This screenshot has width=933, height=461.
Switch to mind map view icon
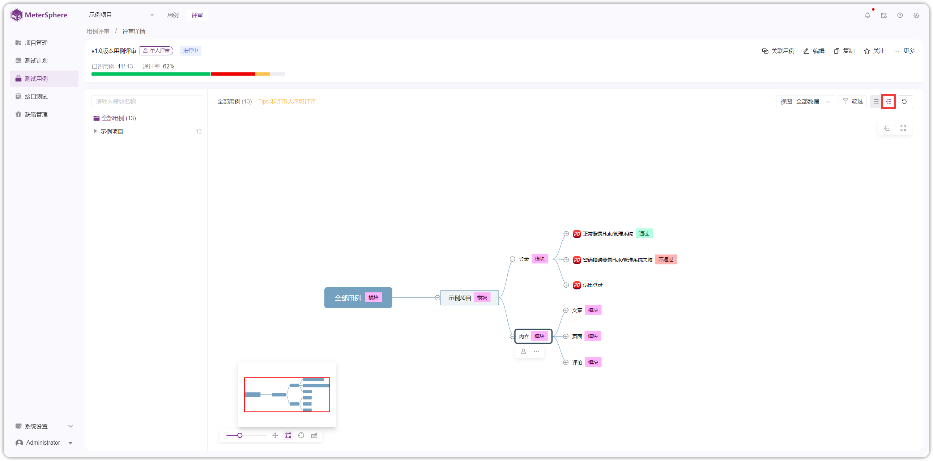coord(889,101)
